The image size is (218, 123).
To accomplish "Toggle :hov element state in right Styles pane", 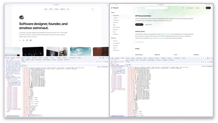I will coord(204,62).
